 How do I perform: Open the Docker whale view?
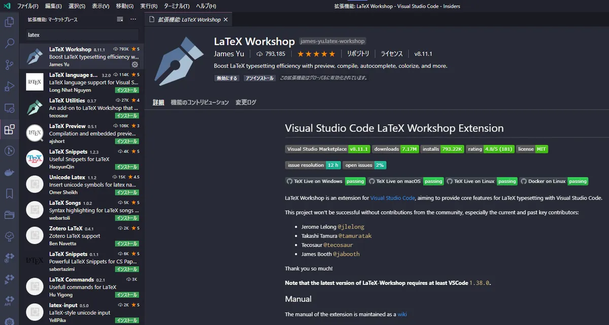[x=8, y=172]
